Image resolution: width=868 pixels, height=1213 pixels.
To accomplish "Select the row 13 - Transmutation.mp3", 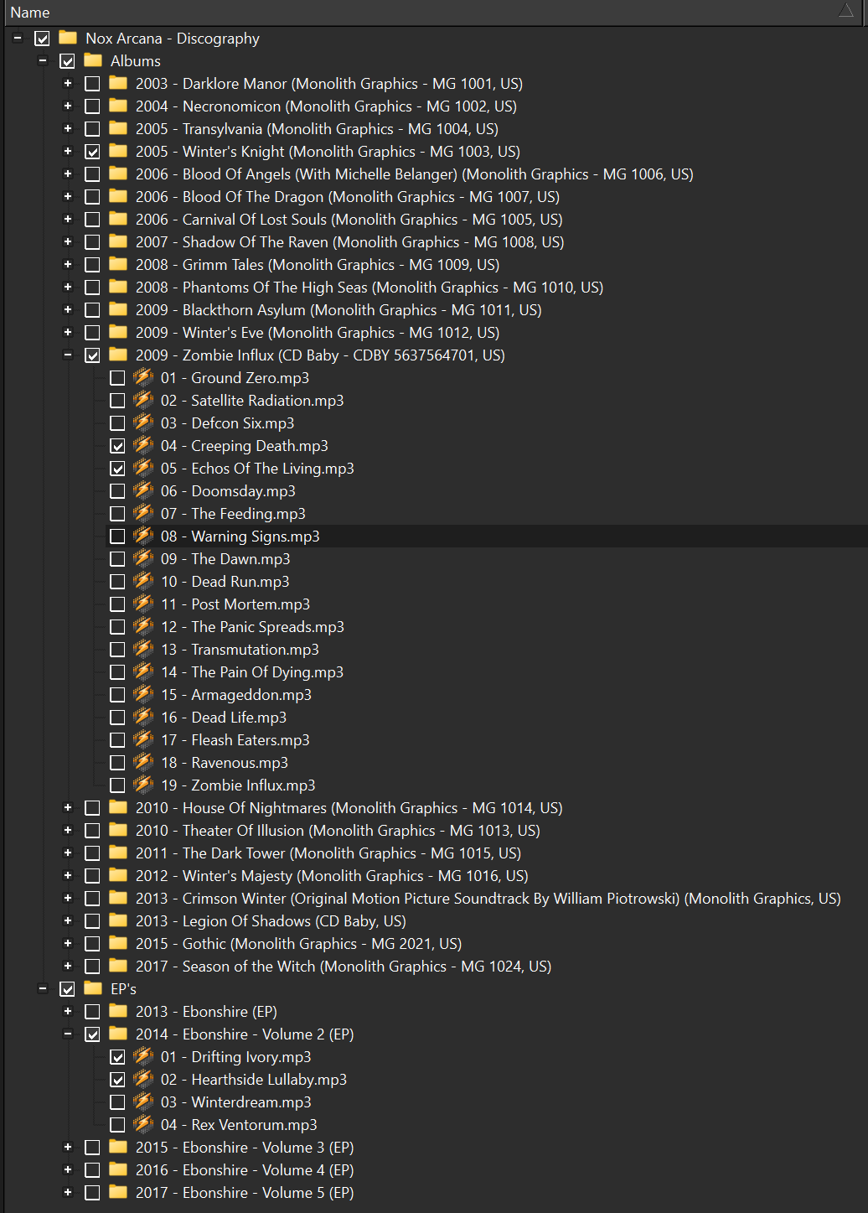I will tap(240, 649).
